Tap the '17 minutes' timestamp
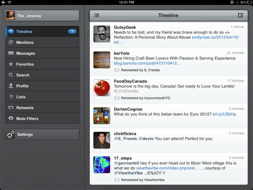 pos(236,81)
